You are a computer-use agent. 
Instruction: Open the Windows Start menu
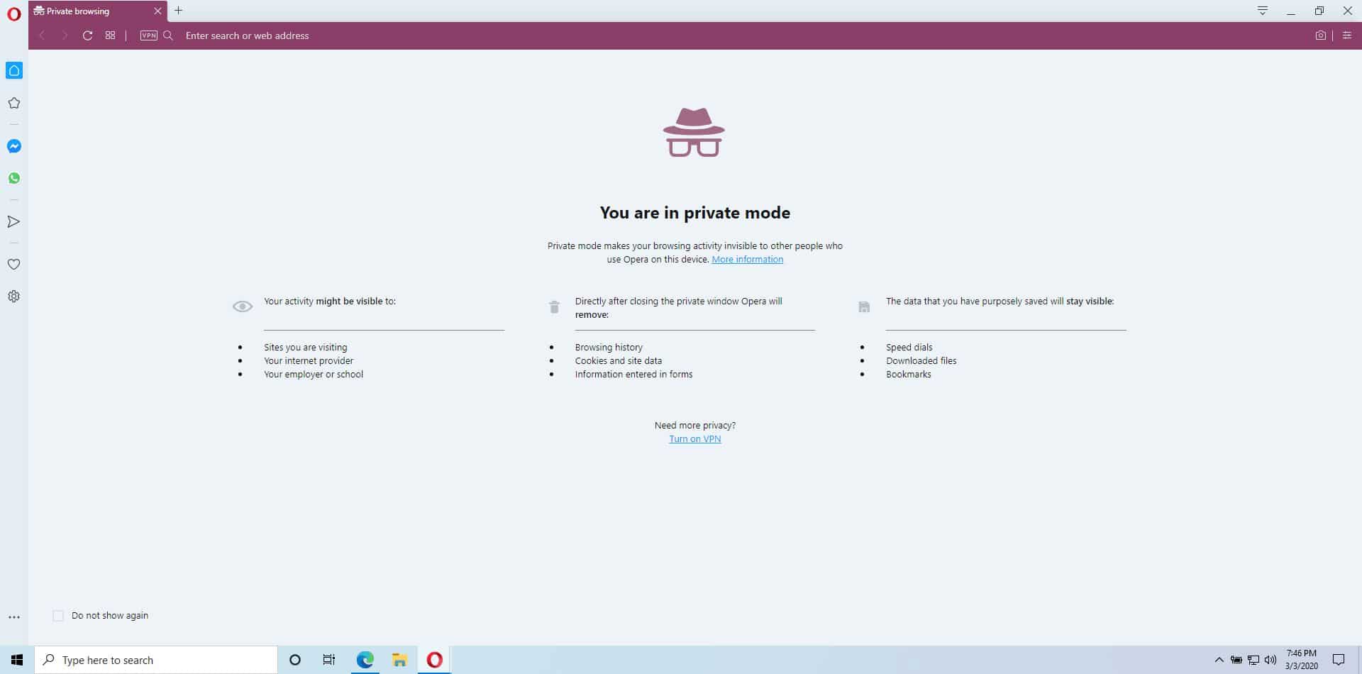click(x=17, y=660)
